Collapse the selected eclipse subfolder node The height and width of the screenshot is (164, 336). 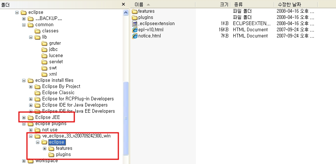click(37, 142)
